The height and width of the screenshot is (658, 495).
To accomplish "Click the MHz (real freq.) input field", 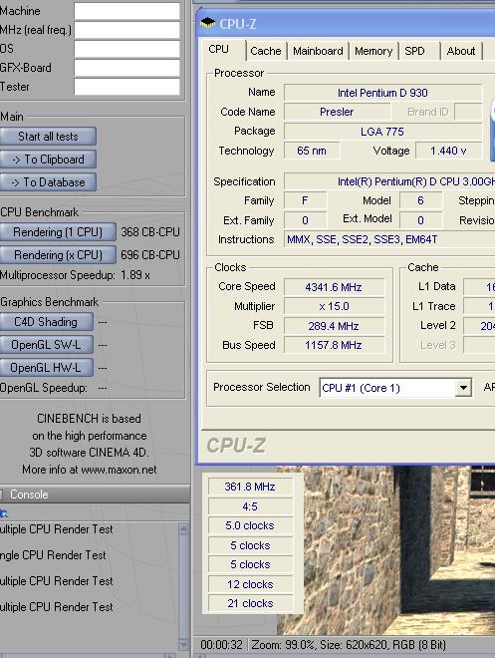I will click(x=127, y=30).
